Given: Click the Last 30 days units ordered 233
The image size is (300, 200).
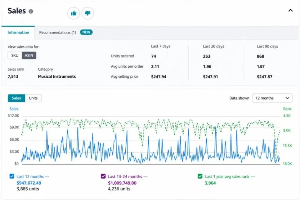Looking at the screenshot, I should click(207, 56).
